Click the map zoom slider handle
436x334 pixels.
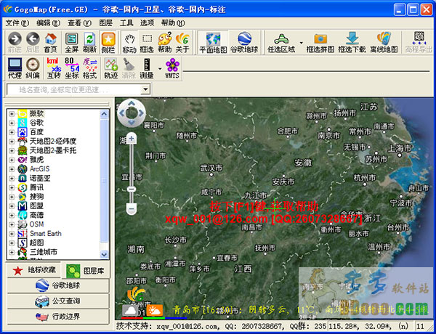pyautogui.click(x=132, y=190)
